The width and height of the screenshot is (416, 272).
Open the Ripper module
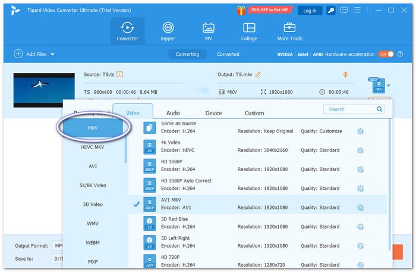tap(168, 31)
